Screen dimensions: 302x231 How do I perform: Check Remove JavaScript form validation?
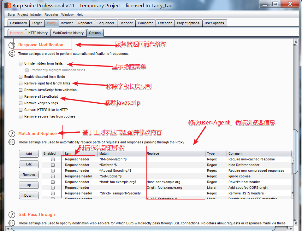click(x=21, y=90)
